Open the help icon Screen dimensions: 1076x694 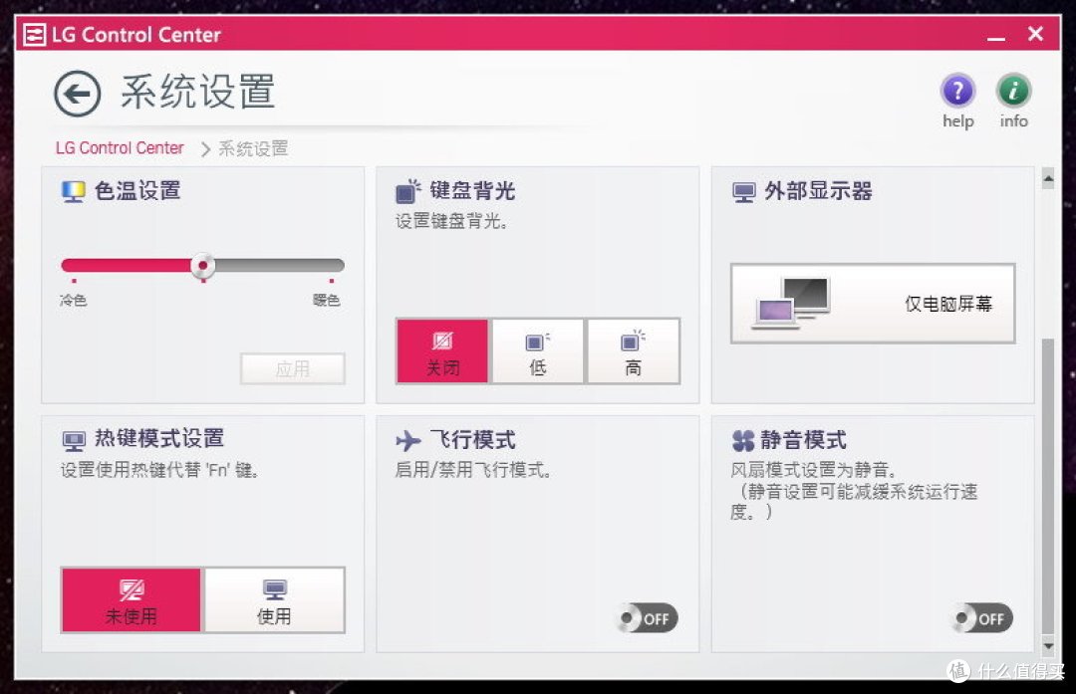click(957, 90)
